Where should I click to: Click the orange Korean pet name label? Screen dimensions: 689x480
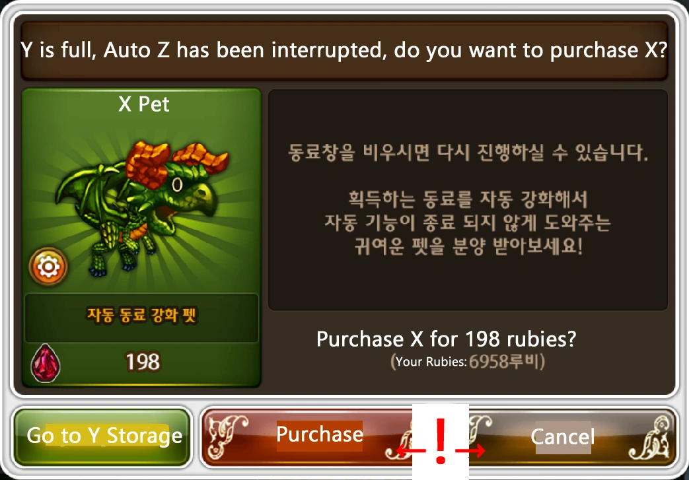[x=141, y=315]
